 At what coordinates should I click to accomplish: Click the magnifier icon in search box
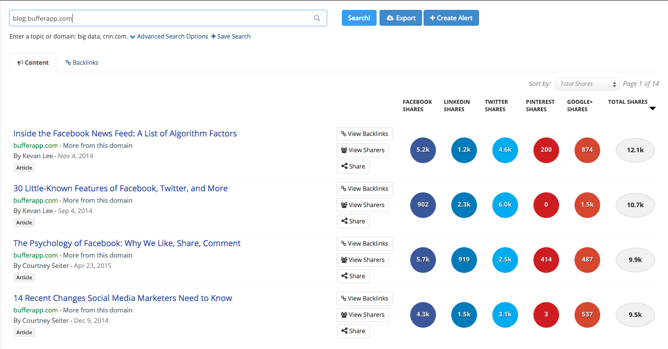coord(317,18)
